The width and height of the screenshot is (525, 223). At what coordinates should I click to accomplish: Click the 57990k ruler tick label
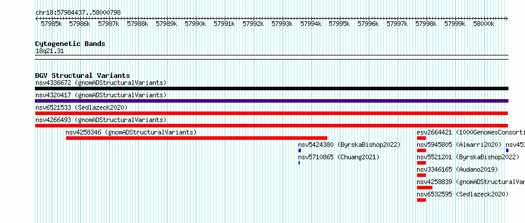pos(195,24)
